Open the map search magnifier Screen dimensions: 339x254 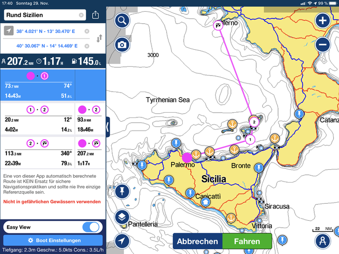tap(122, 21)
